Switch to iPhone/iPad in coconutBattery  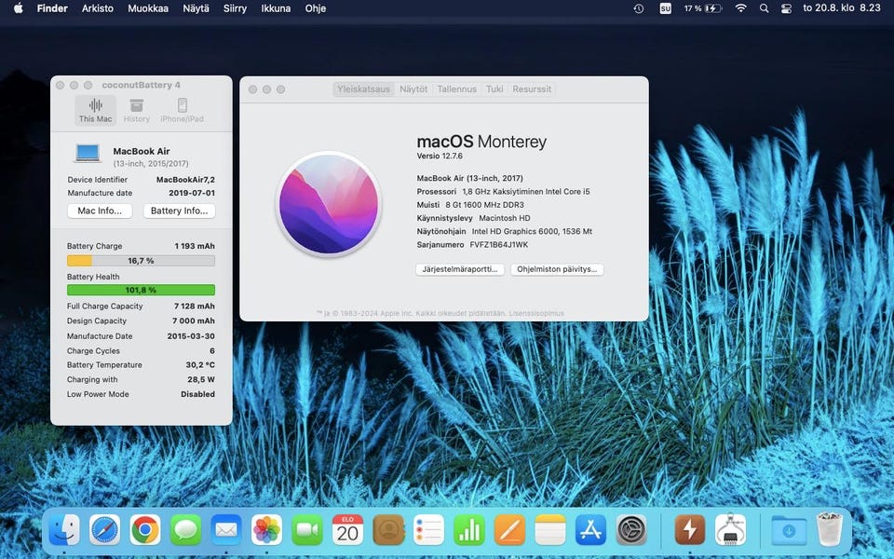tap(182, 110)
